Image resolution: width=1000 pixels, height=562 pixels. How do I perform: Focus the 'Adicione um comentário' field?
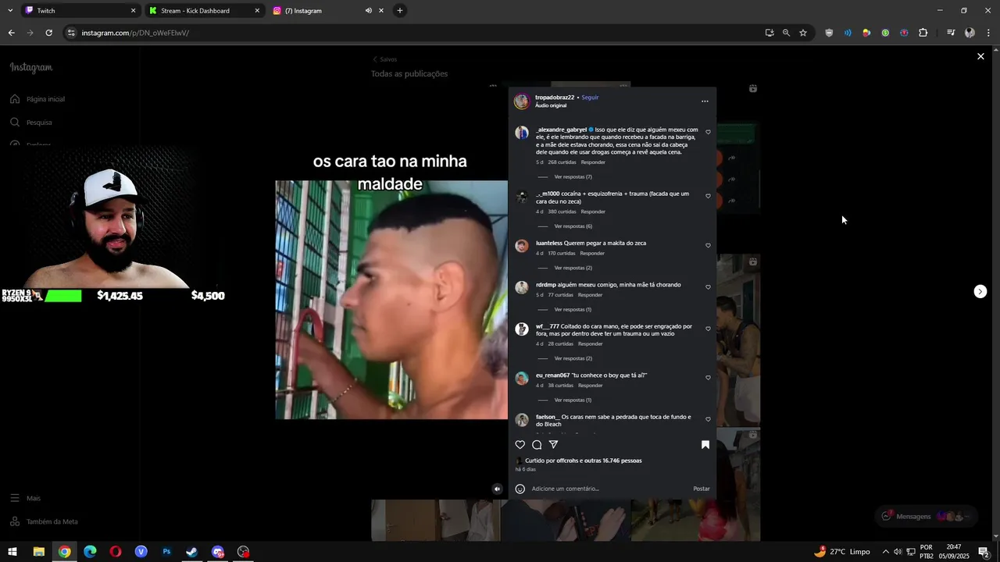[x=608, y=489]
